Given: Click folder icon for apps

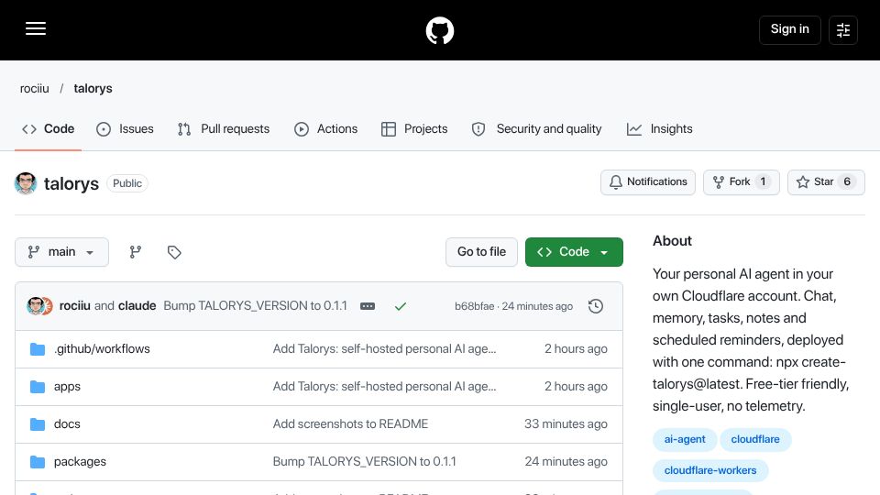Looking at the screenshot, I should [x=38, y=387].
